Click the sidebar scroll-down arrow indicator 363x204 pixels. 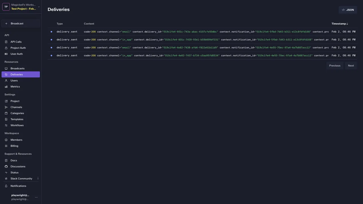pyautogui.click(x=38, y=178)
